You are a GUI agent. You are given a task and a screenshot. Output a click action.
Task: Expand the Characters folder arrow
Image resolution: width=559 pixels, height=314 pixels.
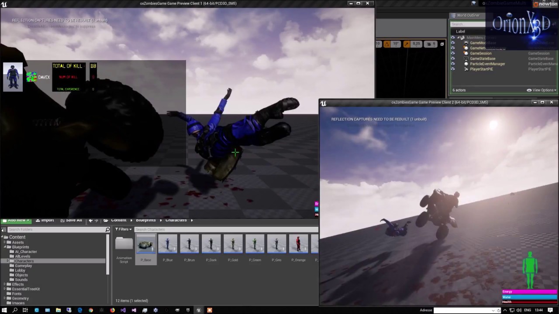(x=8, y=261)
